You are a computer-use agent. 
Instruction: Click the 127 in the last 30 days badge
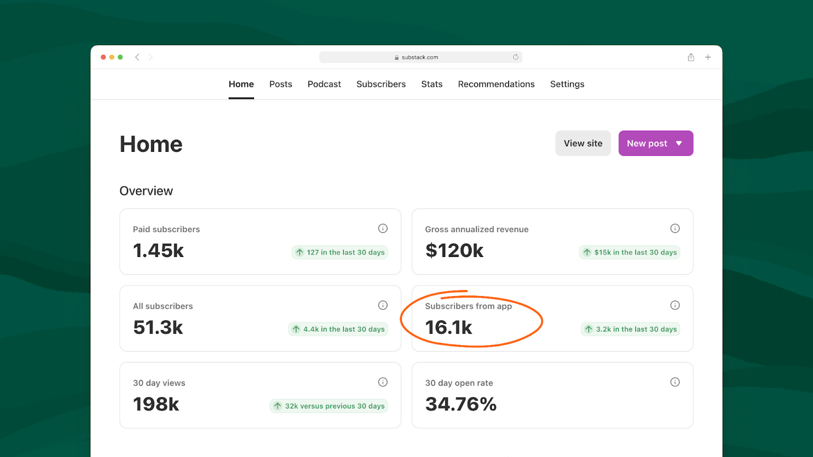340,252
